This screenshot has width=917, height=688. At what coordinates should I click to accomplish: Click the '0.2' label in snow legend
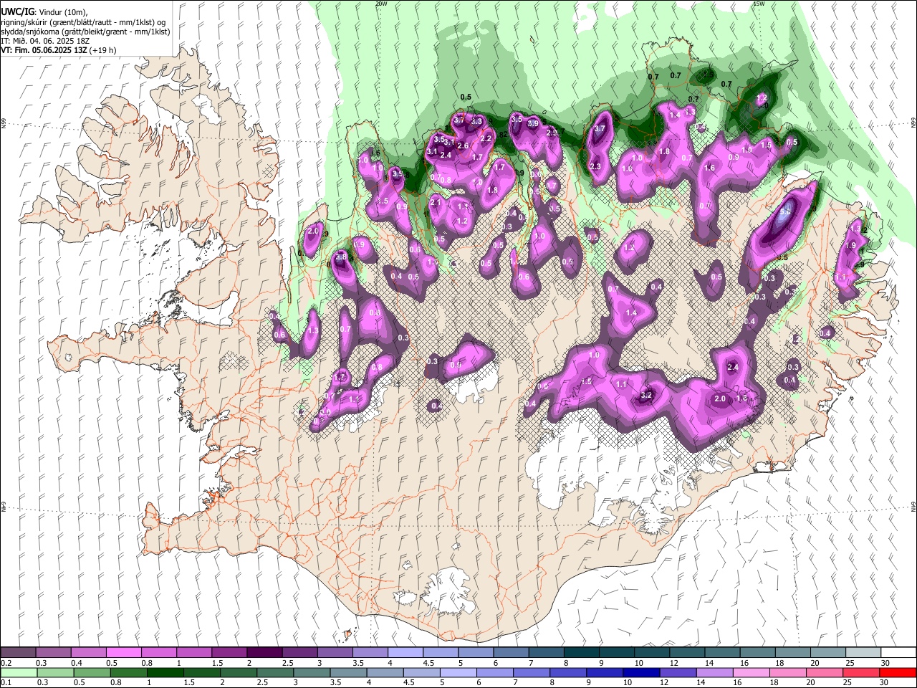coord(6,663)
